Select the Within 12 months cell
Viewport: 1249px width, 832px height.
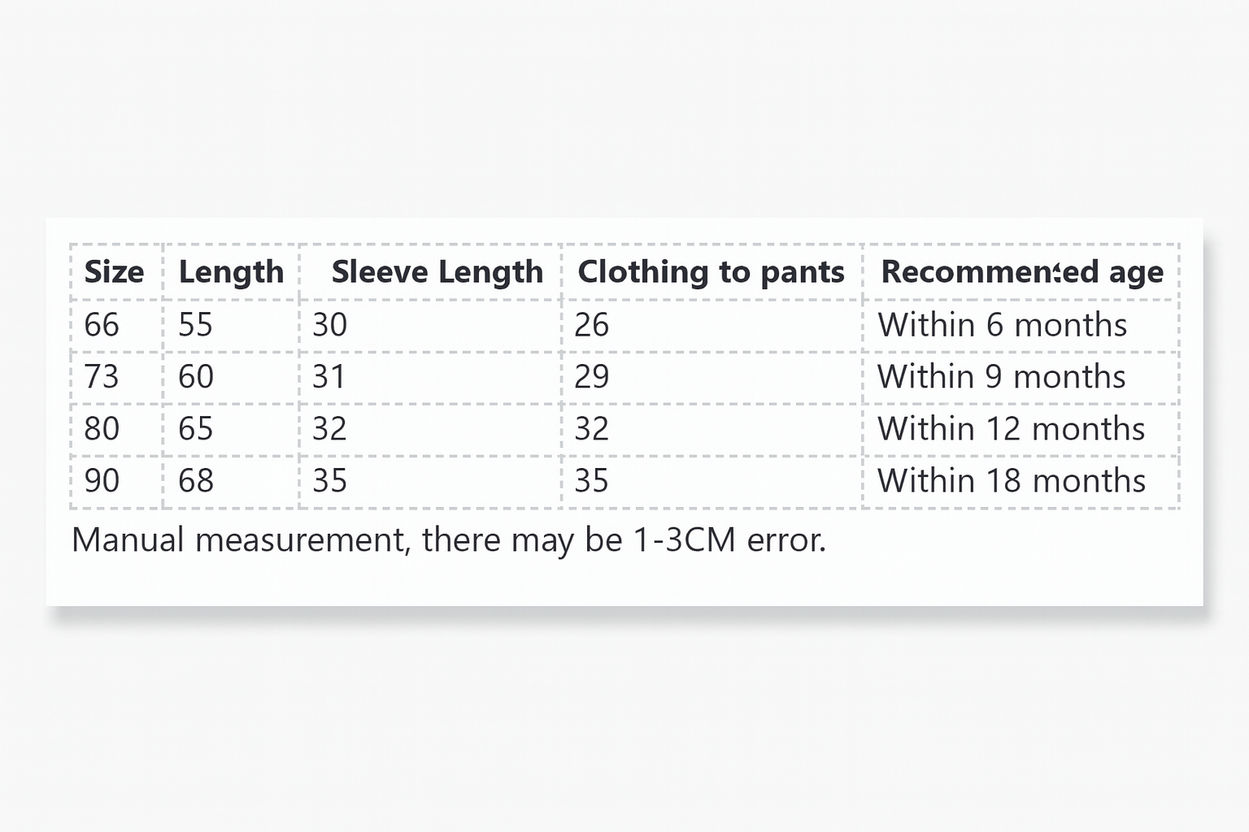pos(1011,429)
